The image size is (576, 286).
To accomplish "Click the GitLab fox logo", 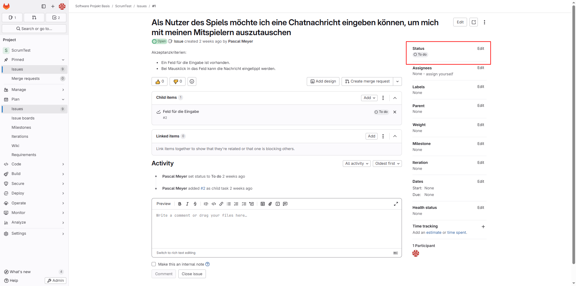I will (x=6, y=6).
